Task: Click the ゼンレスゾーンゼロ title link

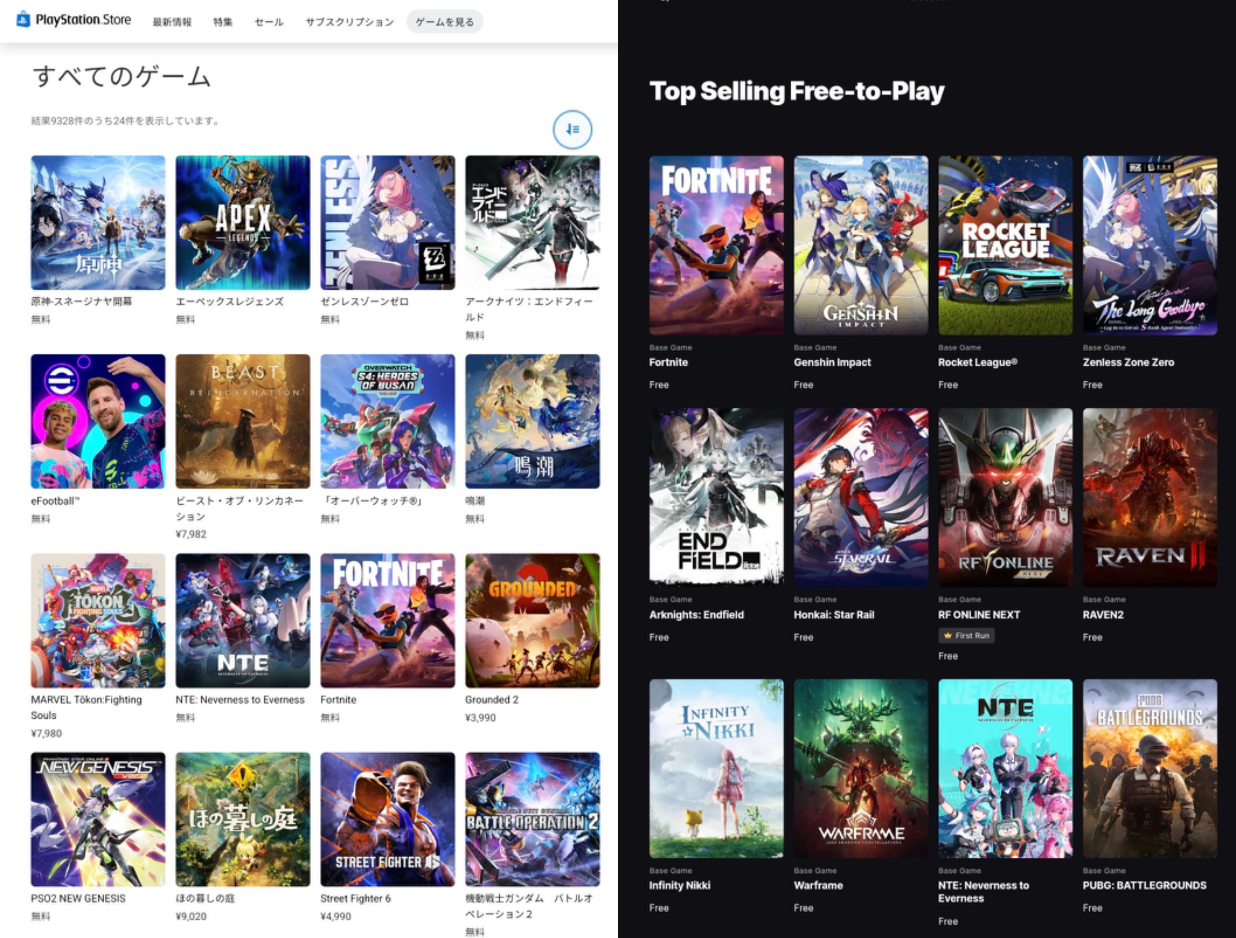Action: coord(364,302)
